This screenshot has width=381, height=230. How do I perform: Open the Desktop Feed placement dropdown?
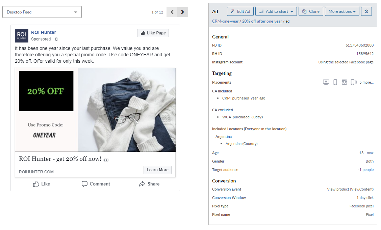(x=42, y=12)
